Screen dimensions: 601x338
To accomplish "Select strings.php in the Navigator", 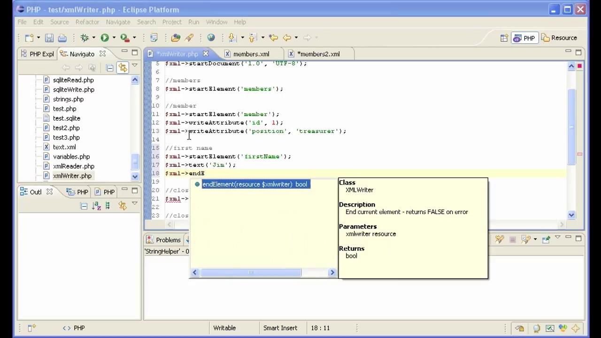I will point(68,100).
